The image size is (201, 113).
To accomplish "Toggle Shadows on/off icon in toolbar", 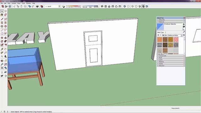I will point(63,6).
